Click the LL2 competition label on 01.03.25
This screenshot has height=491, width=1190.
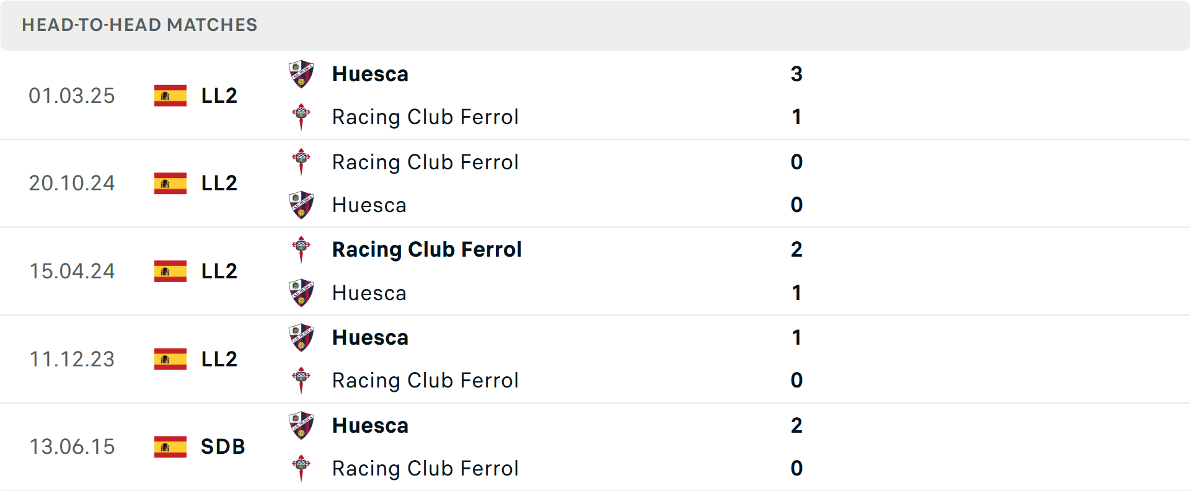point(218,95)
